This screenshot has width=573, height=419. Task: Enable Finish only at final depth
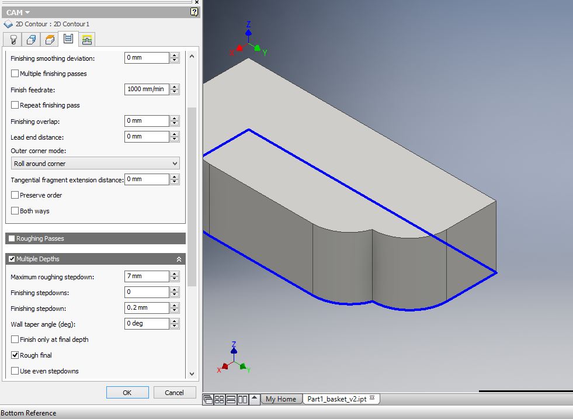pos(15,340)
